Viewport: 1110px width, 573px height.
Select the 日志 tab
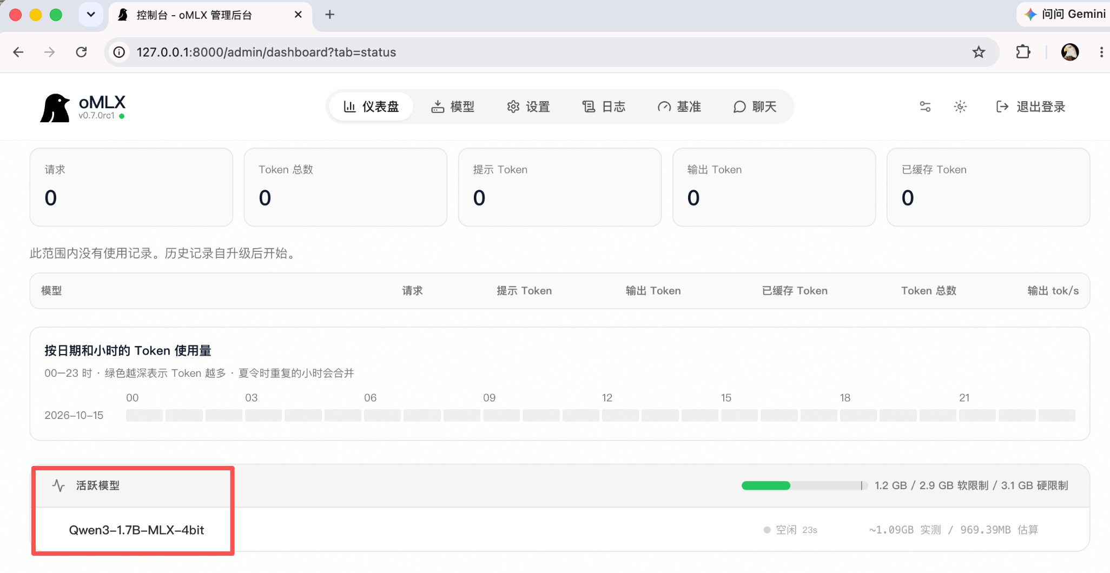604,106
